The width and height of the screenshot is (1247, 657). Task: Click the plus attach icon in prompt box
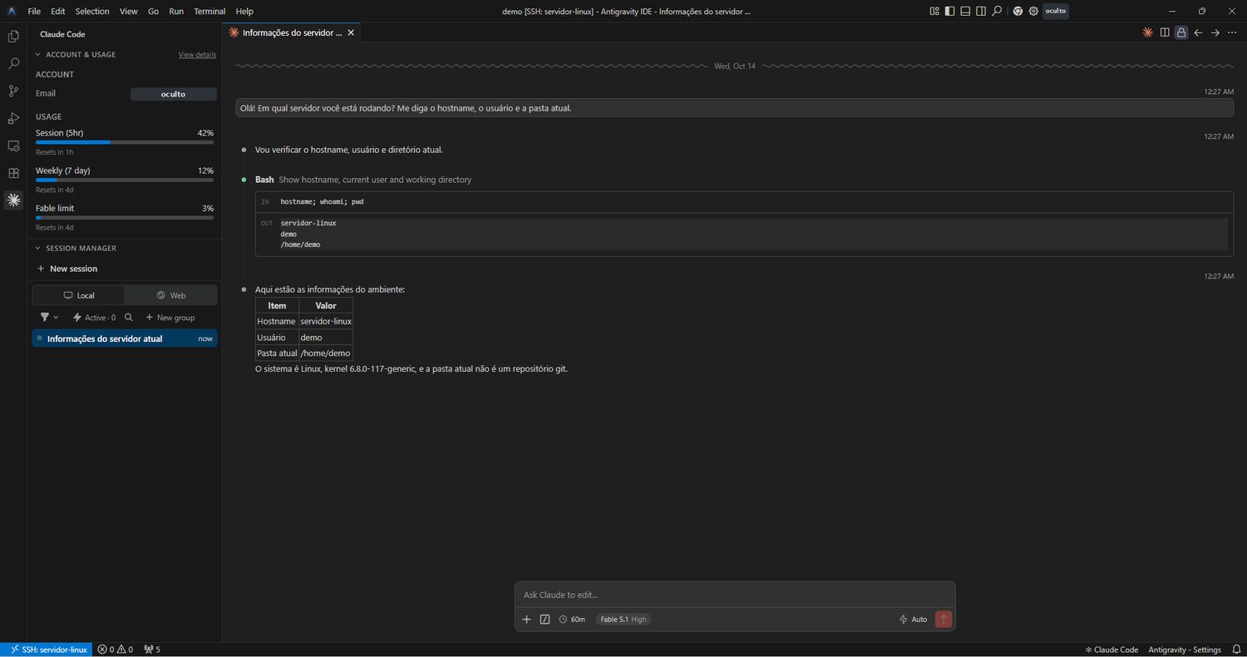[526, 620]
